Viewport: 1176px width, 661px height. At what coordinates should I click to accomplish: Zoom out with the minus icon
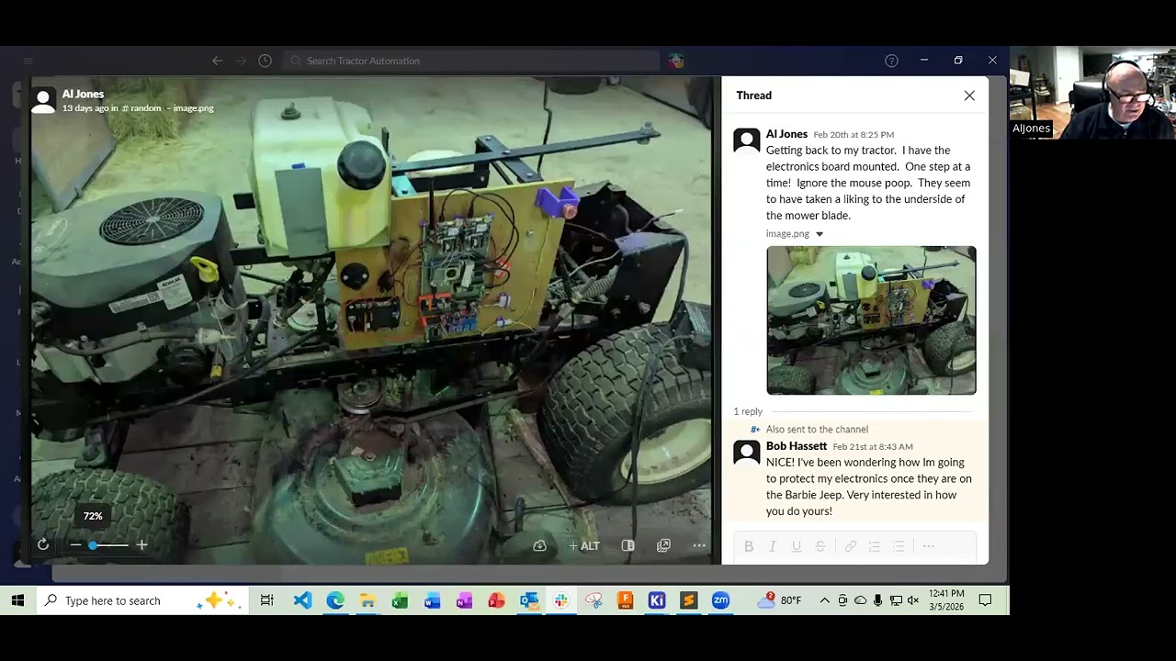pos(76,544)
